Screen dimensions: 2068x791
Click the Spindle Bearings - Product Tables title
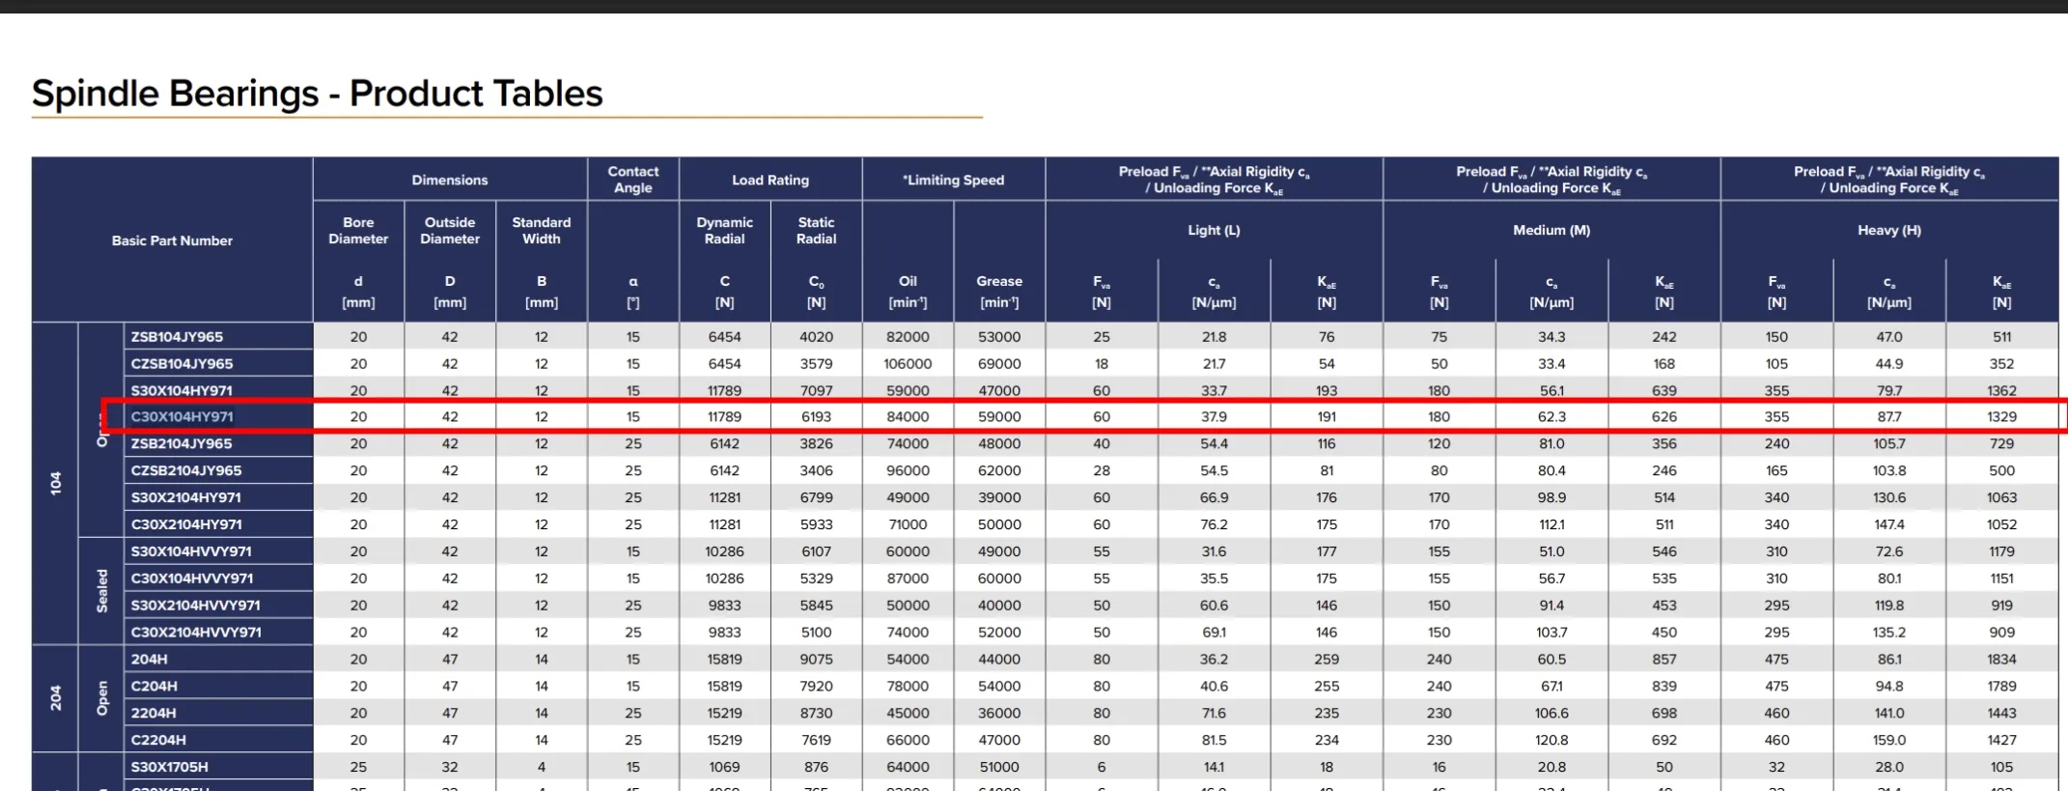(x=317, y=94)
